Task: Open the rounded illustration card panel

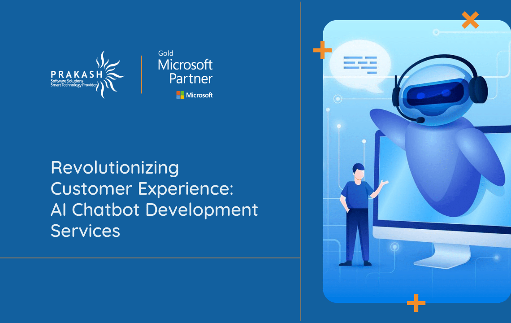Action: [x=417, y=161]
